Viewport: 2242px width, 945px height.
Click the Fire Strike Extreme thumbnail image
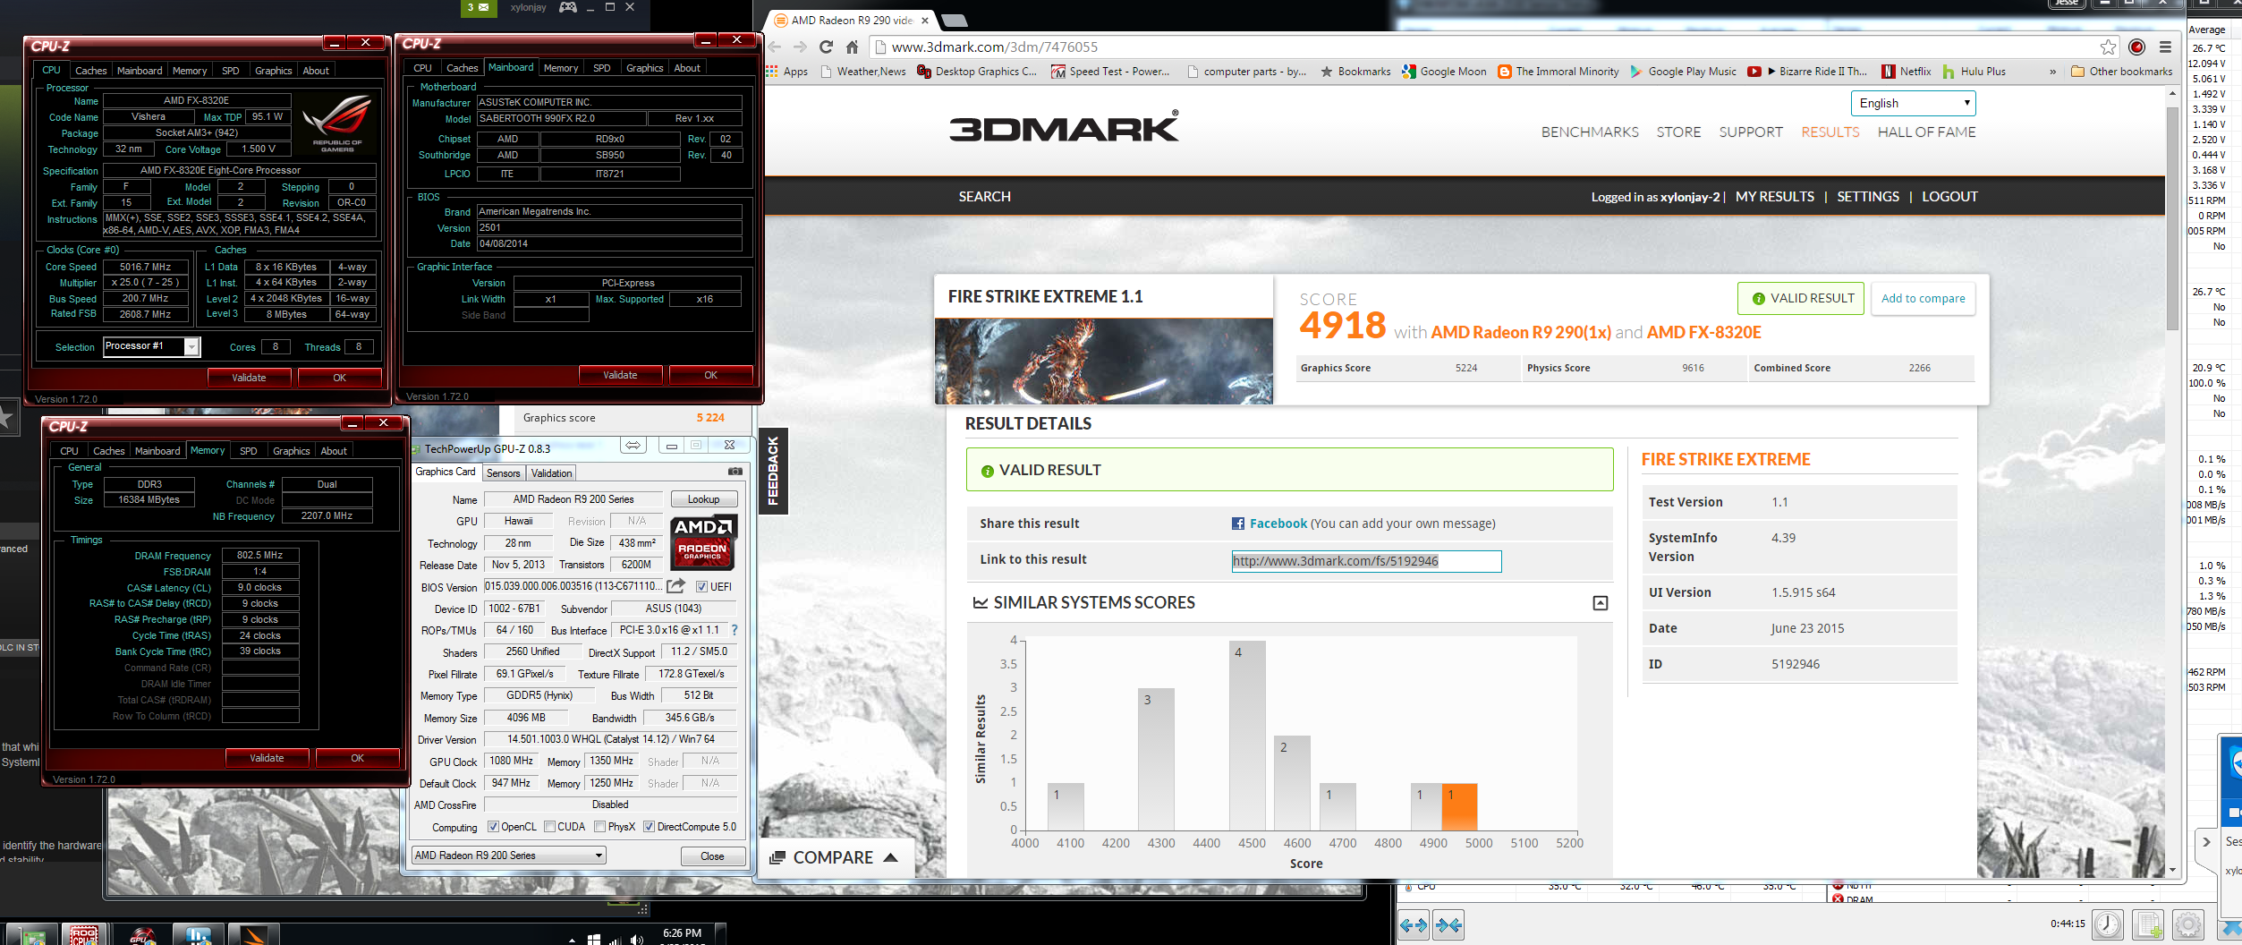pos(1103,361)
